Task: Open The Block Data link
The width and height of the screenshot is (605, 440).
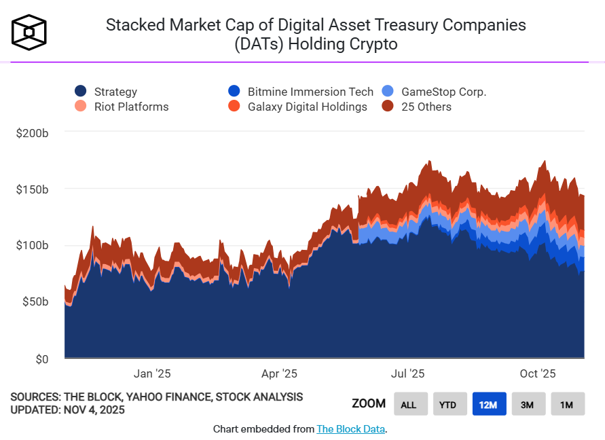Action: pos(350,429)
